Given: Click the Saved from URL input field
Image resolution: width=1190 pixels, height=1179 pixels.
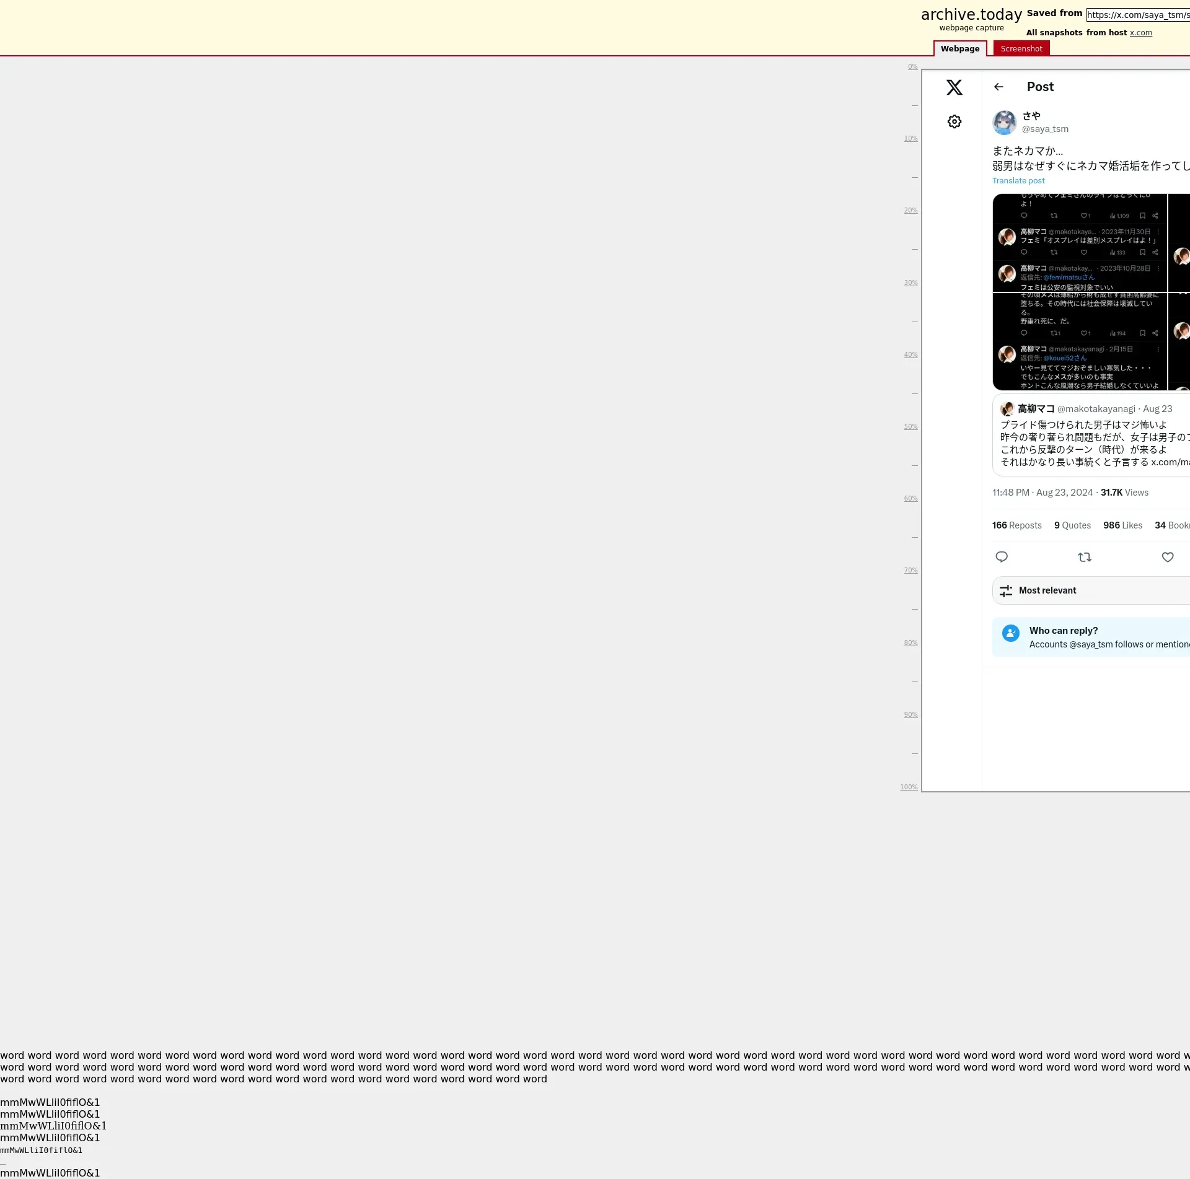Looking at the screenshot, I should coord(1137,15).
